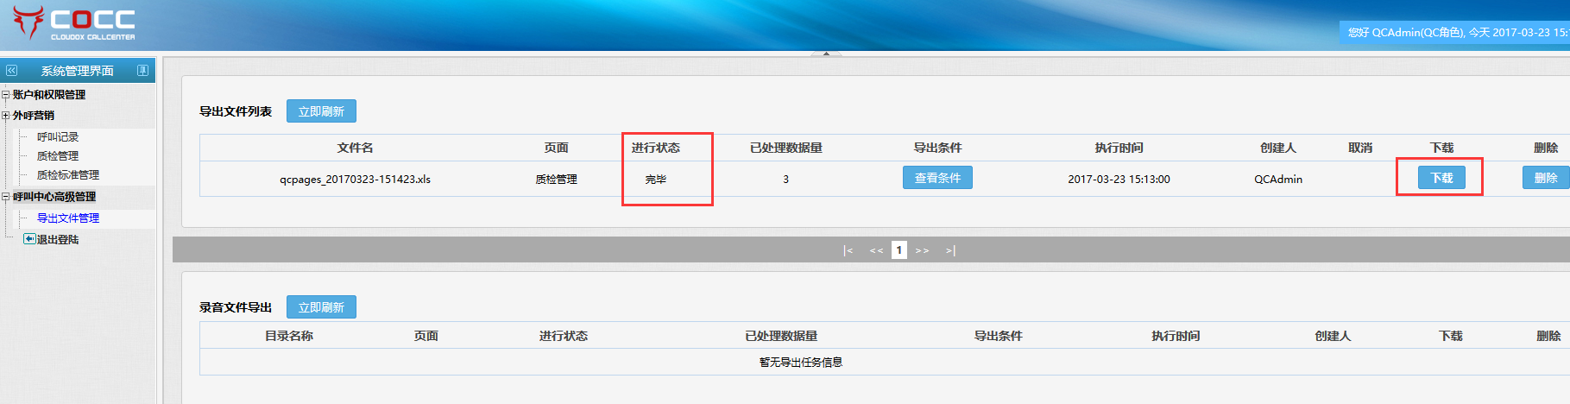1570x404 pixels.
Task: Collapse sidebar with double-arrow icon
Action: point(12,71)
